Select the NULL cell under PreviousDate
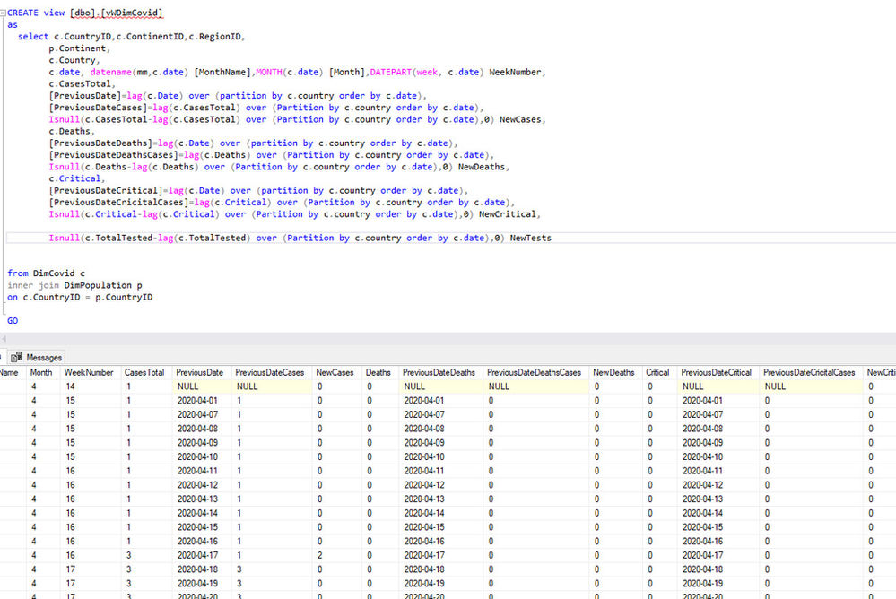896x599 pixels. (188, 386)
